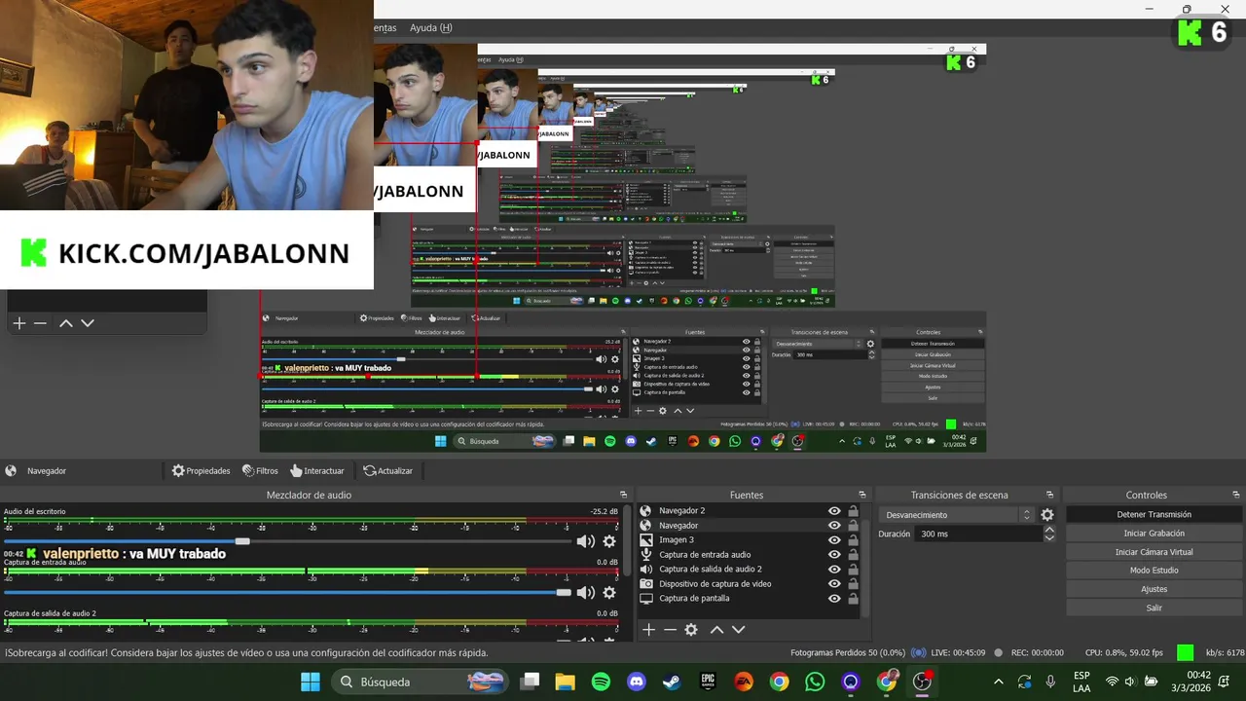Decrease Duración with the down arrow

1049,537
